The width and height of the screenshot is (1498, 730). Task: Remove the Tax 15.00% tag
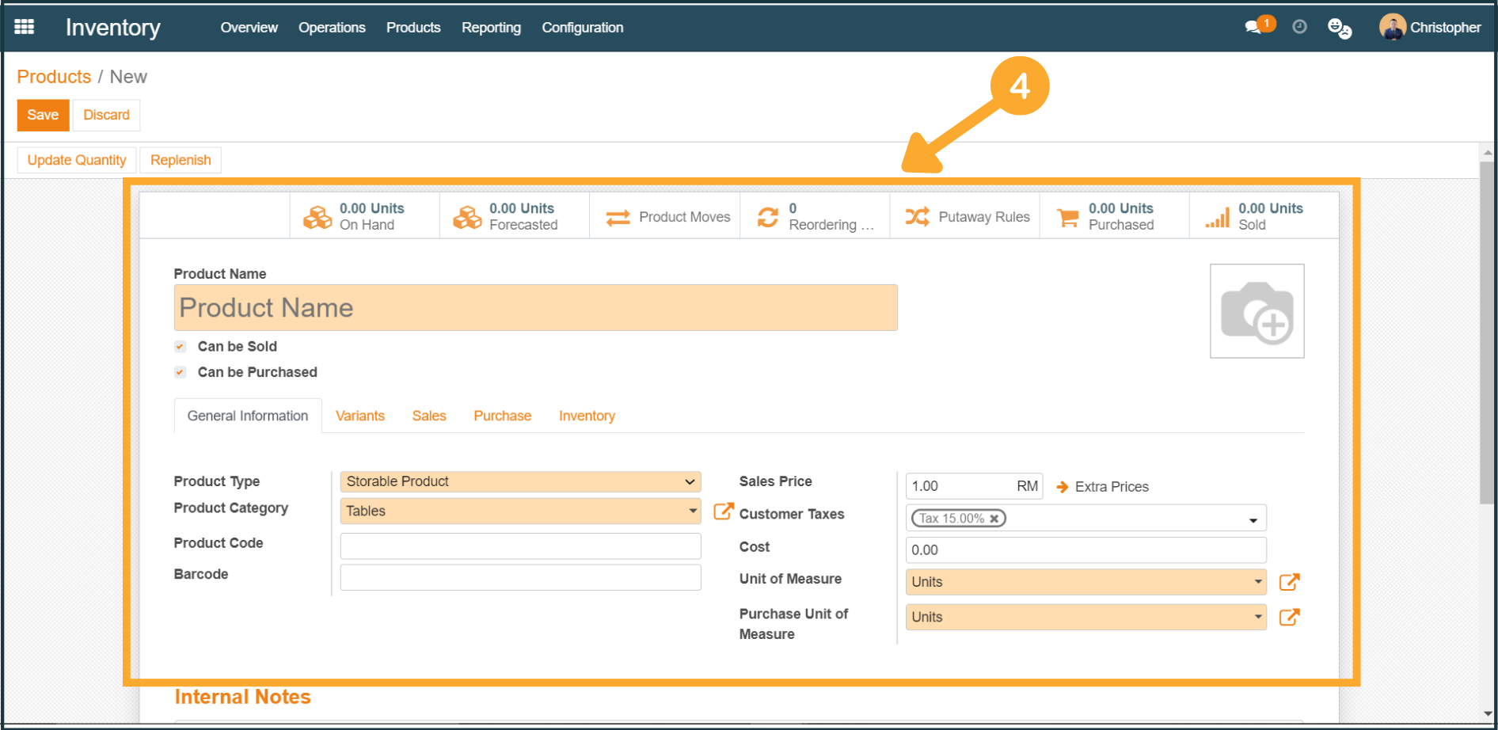(x=994, y=519)
